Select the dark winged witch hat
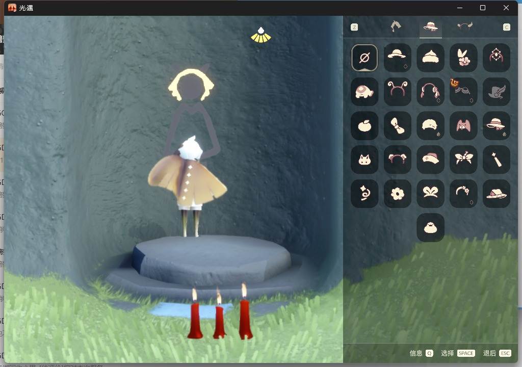 497,92
